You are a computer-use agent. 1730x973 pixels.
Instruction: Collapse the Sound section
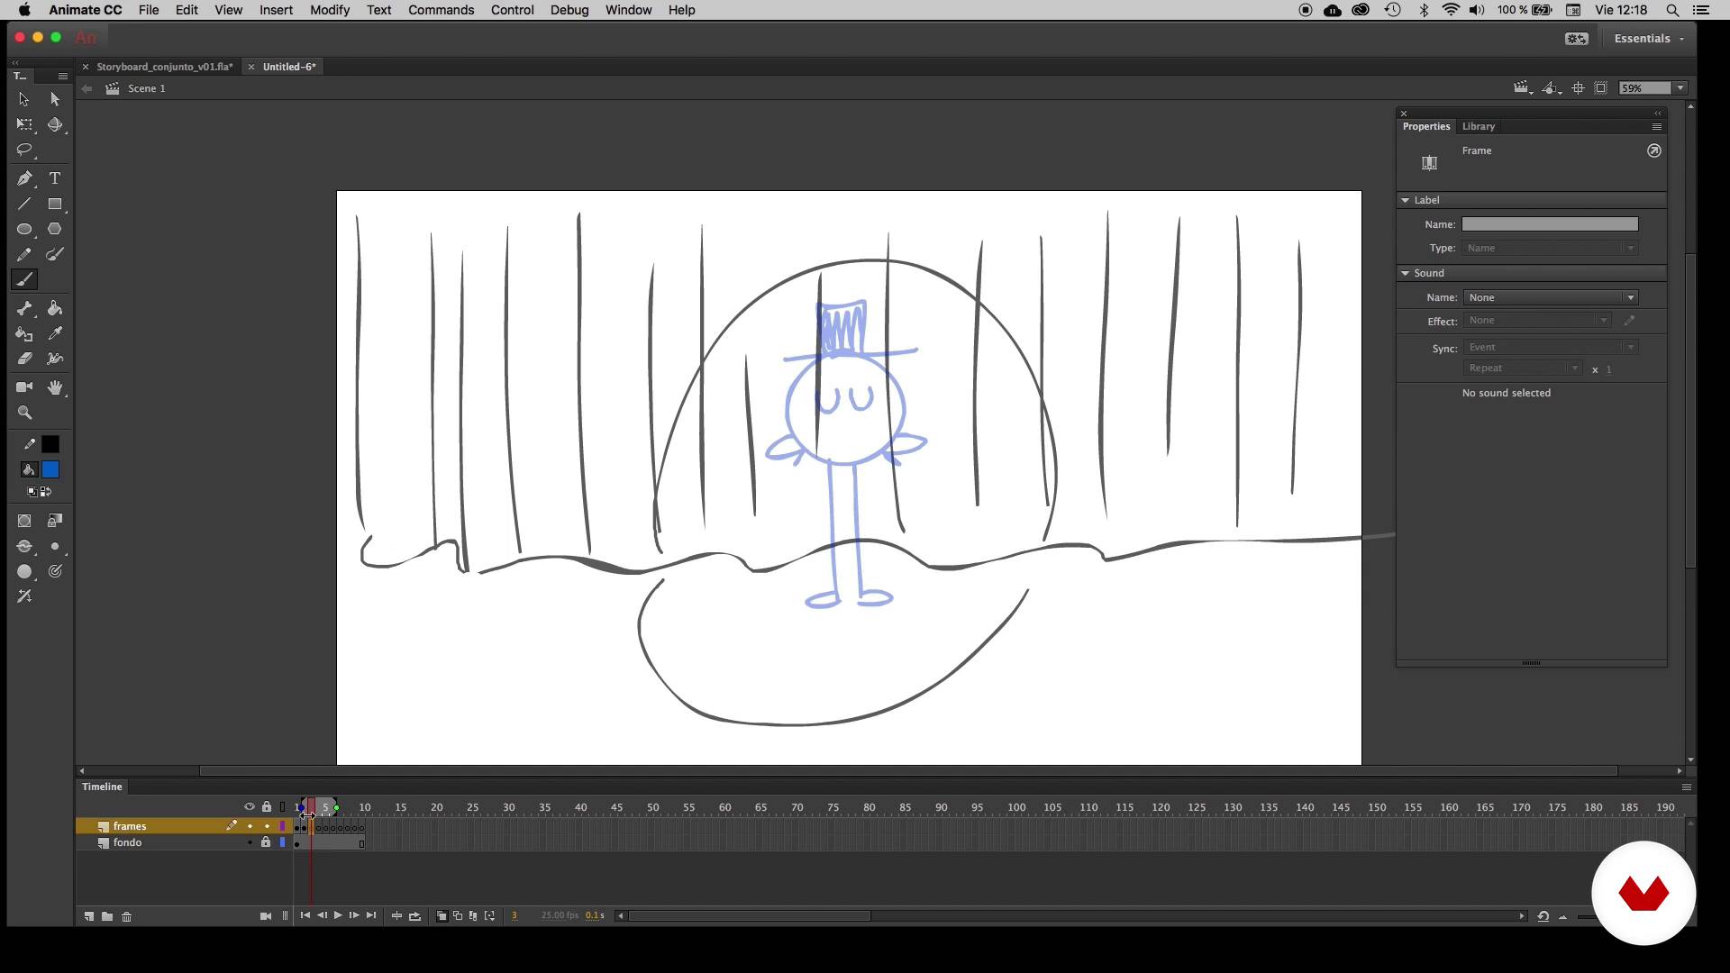(1405, 273)
